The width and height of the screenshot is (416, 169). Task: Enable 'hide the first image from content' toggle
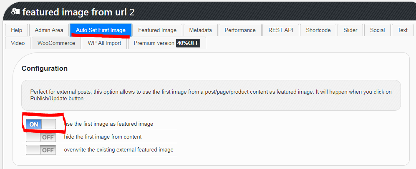pyautogui.click(x=41, y=137)
